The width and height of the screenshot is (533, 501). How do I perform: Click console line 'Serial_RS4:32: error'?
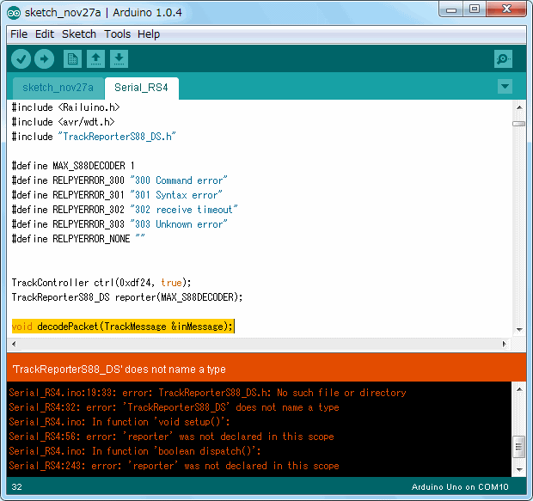coord(174,407)
